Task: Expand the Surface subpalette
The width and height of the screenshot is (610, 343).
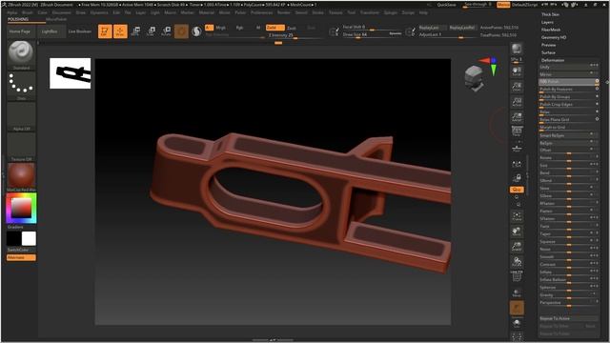Action: (548, 52)
